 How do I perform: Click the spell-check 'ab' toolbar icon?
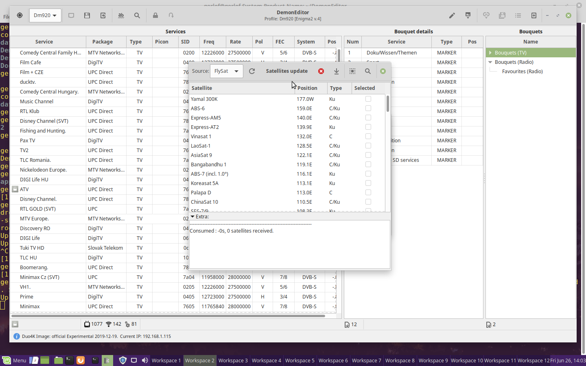tap(121, 15)
